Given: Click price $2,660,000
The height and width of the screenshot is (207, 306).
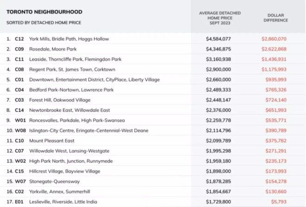Looking at the screenshot, I should 218,80.
